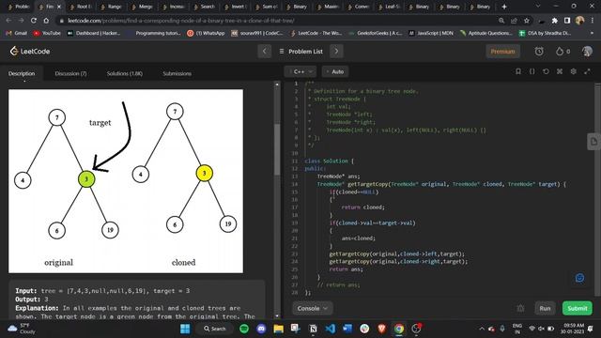Click the streak flame counter icon
The image size is (601, 338).
[x=562, y=52]
